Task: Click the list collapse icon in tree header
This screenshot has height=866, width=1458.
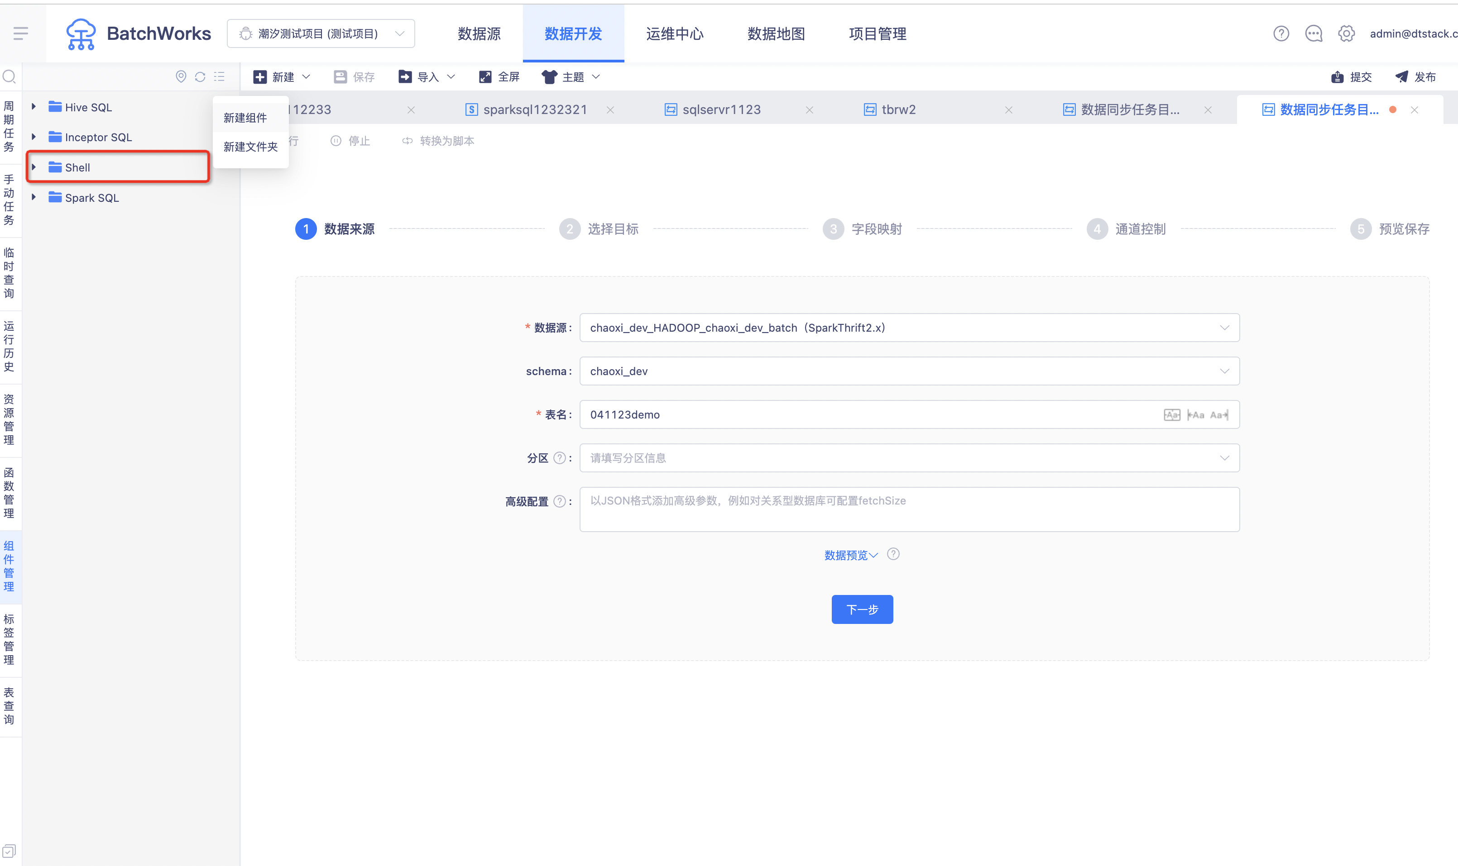Action: click(220, 76)
